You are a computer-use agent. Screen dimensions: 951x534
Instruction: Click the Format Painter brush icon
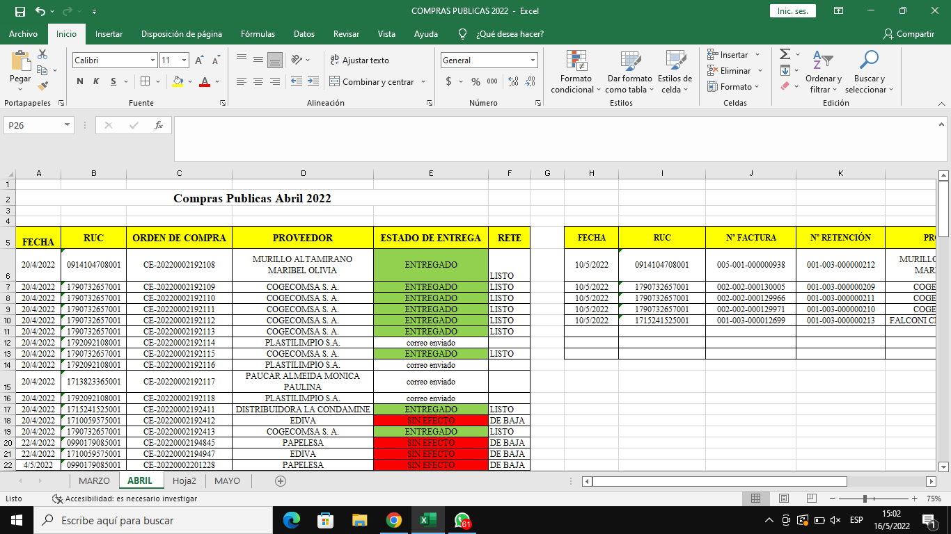click(42, 86)
